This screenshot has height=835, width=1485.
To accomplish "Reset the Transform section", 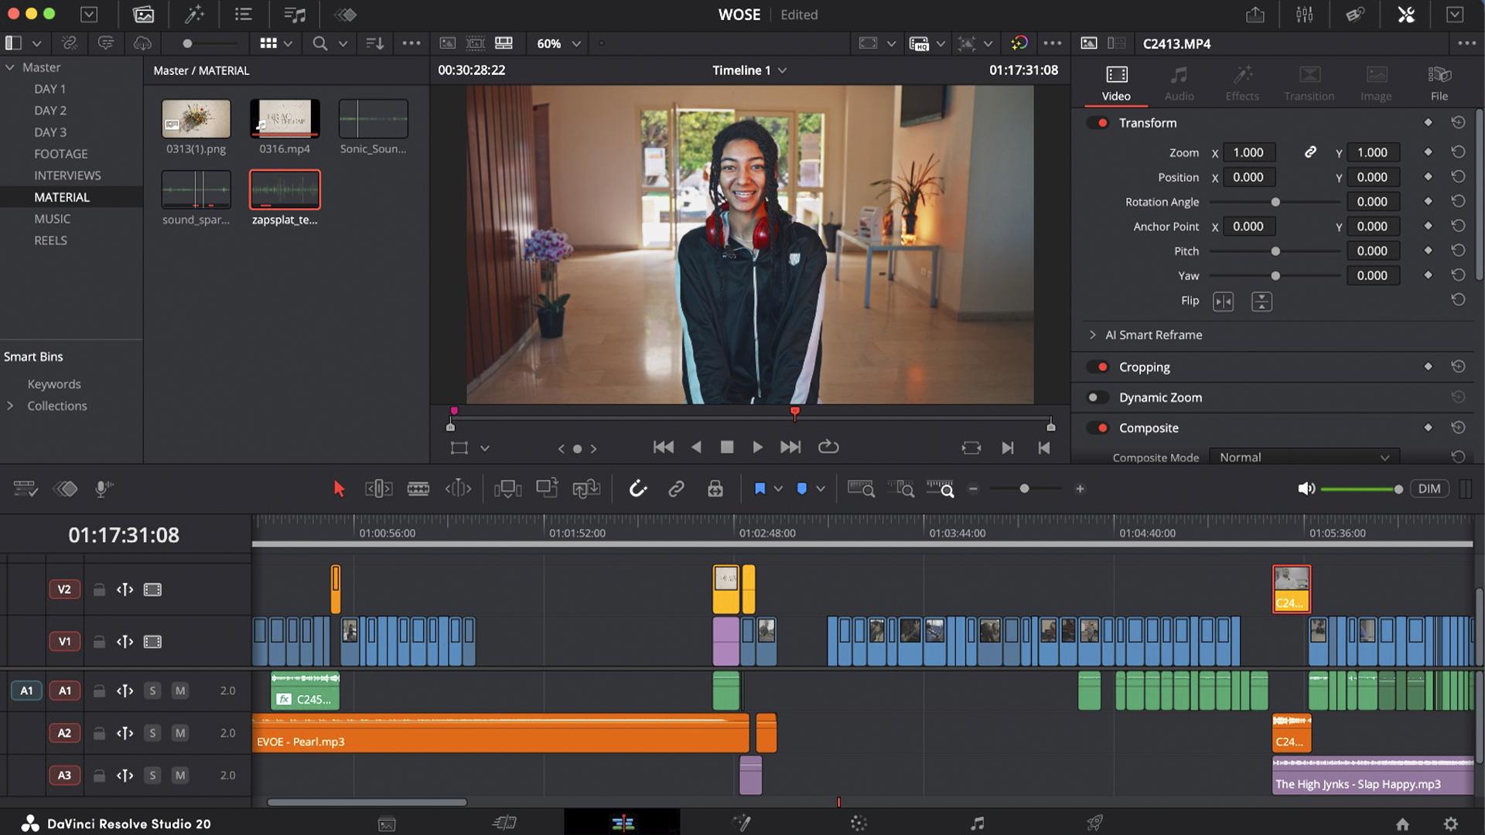I will coord(1458,122).
